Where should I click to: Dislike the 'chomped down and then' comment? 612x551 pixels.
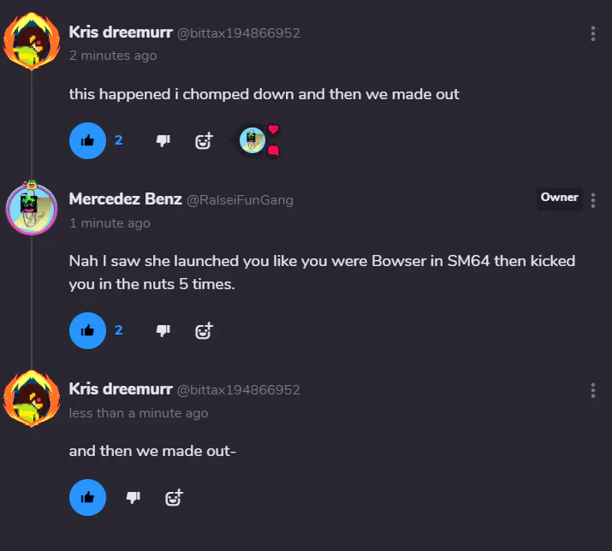(x=163, y=140)
